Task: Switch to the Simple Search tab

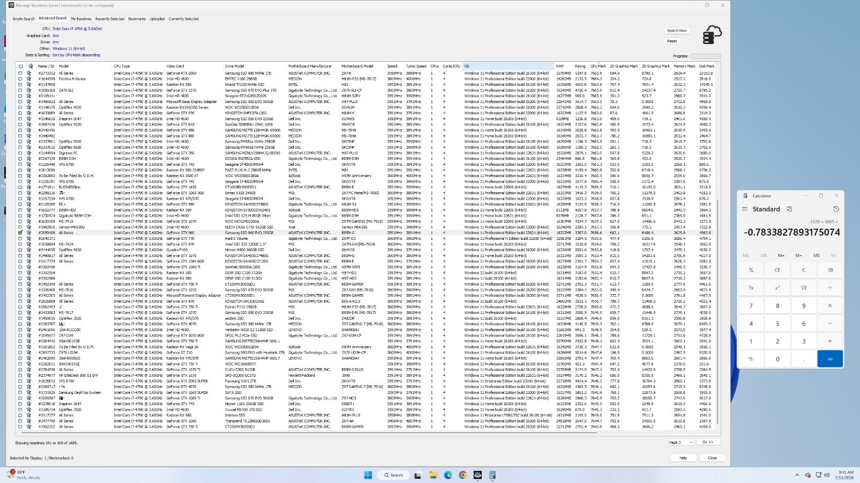Action: point(24,19)
